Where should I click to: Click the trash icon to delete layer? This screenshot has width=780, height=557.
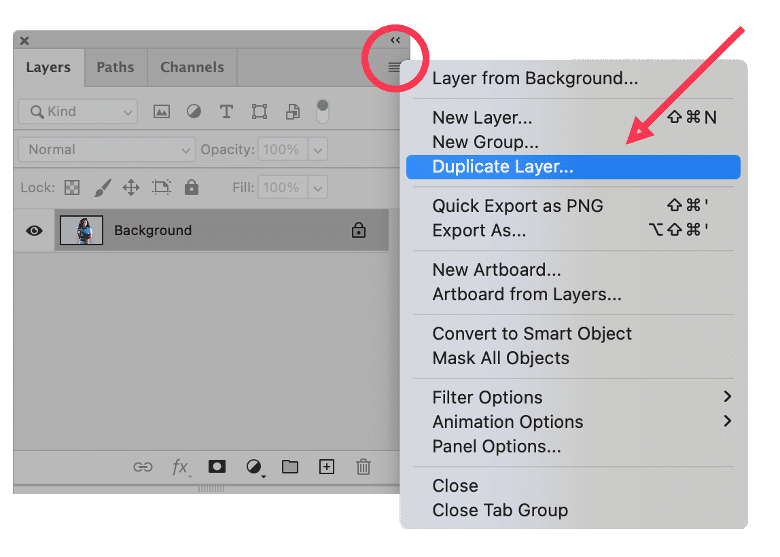(364, 467)
